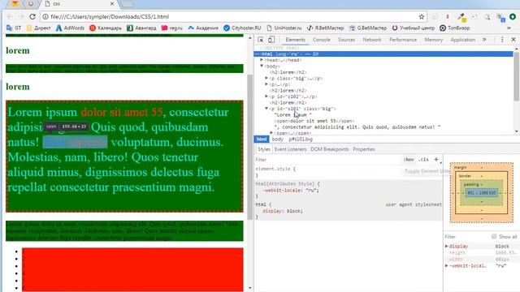Bookmark this page with the star icon
This screenshot has width=520, height=292.
click(422, 16)
